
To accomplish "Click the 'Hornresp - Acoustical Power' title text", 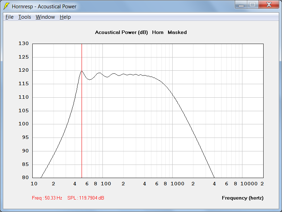I will 44,7.
